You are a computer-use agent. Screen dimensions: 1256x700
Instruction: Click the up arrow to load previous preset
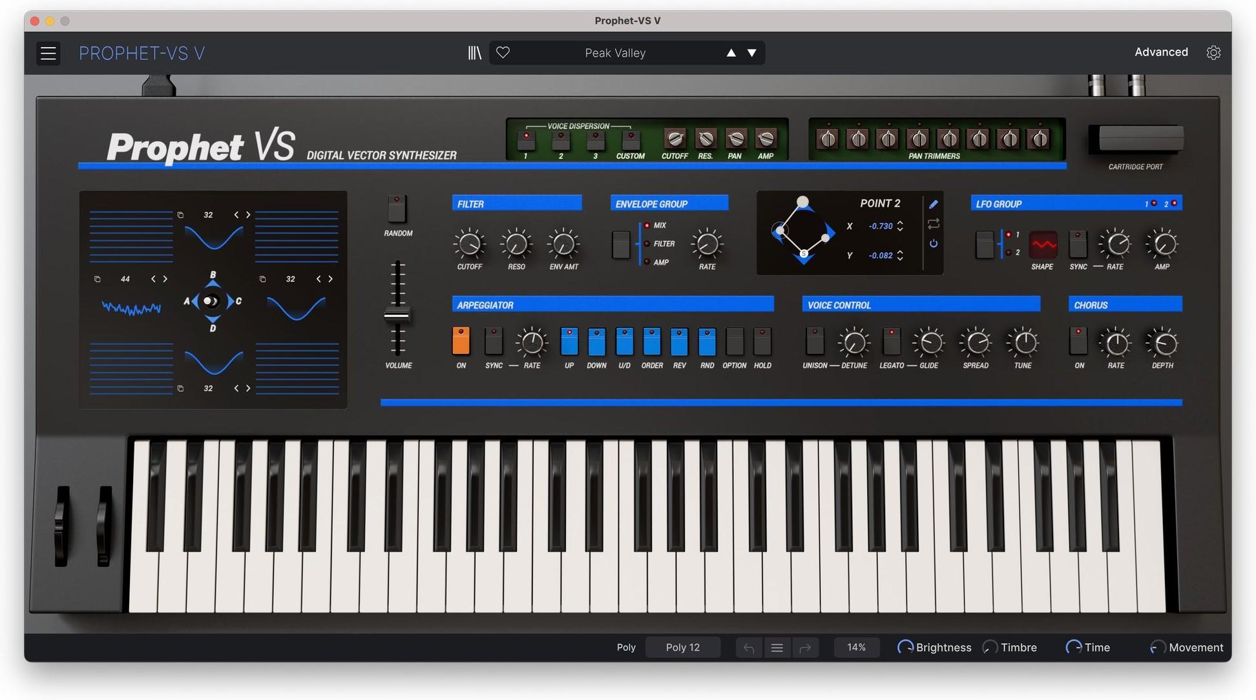731,52
